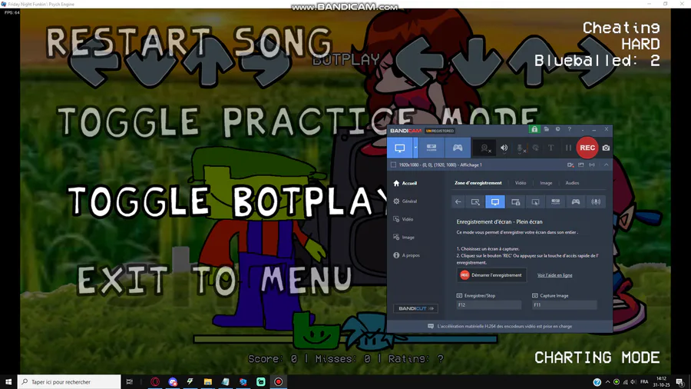Select TOGGLE BOTPLAY option
The height and width of the screenshot is (389, 691).
click(x=229, y=201)
